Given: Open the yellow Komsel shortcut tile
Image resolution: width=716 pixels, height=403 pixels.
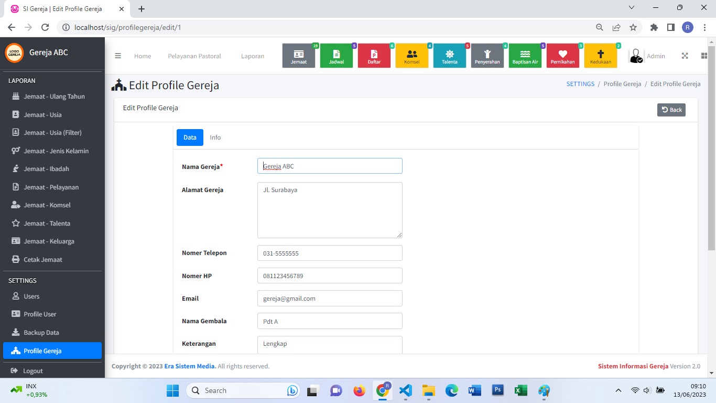Looking at the screenshot, I should (412, 56).
